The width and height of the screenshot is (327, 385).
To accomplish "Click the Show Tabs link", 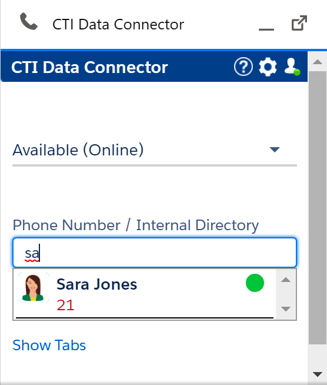I will click(x=49, y=345).
